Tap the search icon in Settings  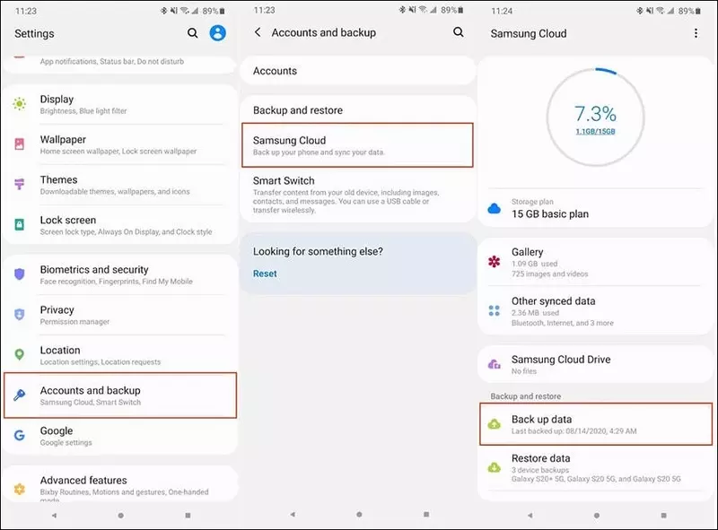[x=193, y=33]
